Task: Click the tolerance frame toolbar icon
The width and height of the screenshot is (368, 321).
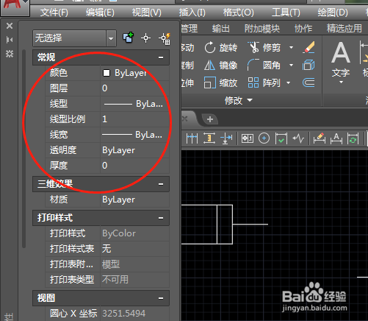Action: click(x=248, y=138)
